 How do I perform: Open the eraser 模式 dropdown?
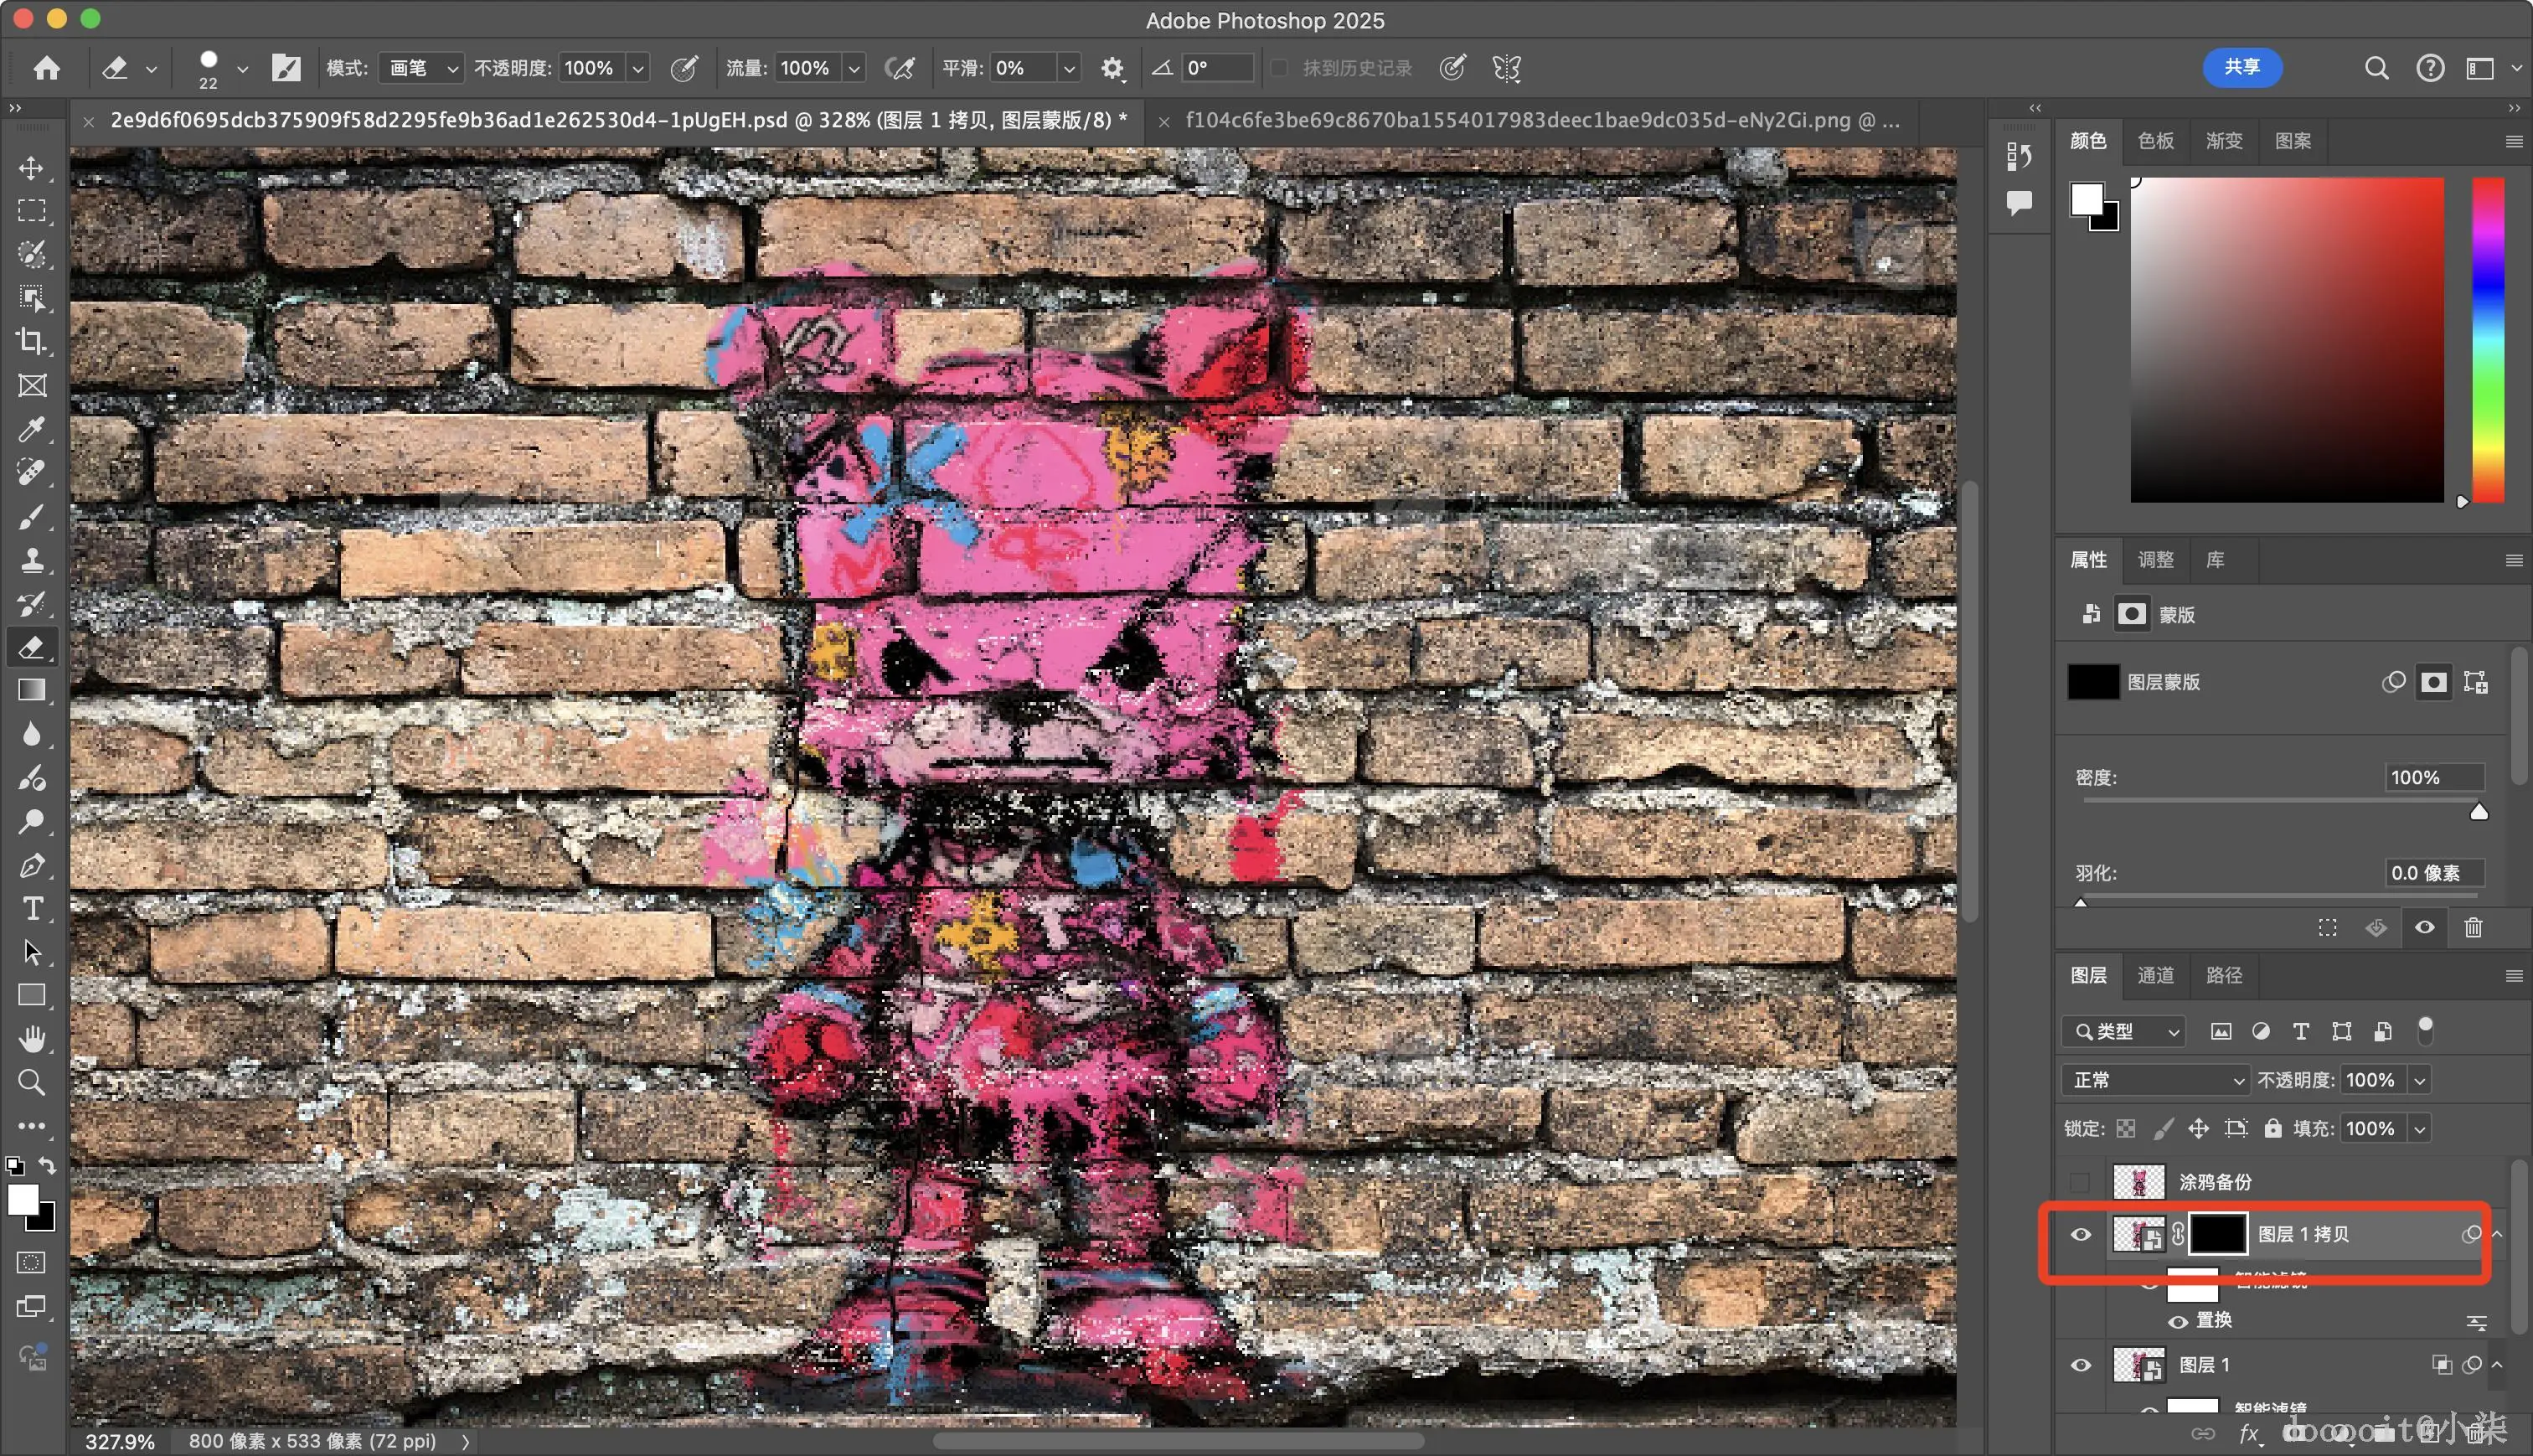[422, 68]
